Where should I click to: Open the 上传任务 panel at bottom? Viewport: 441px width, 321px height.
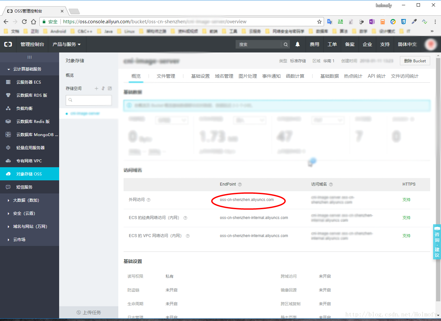(x=89, y=312)
